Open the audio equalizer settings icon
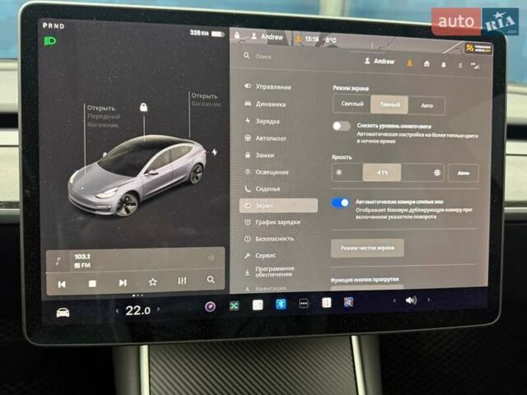 [182, 281]
